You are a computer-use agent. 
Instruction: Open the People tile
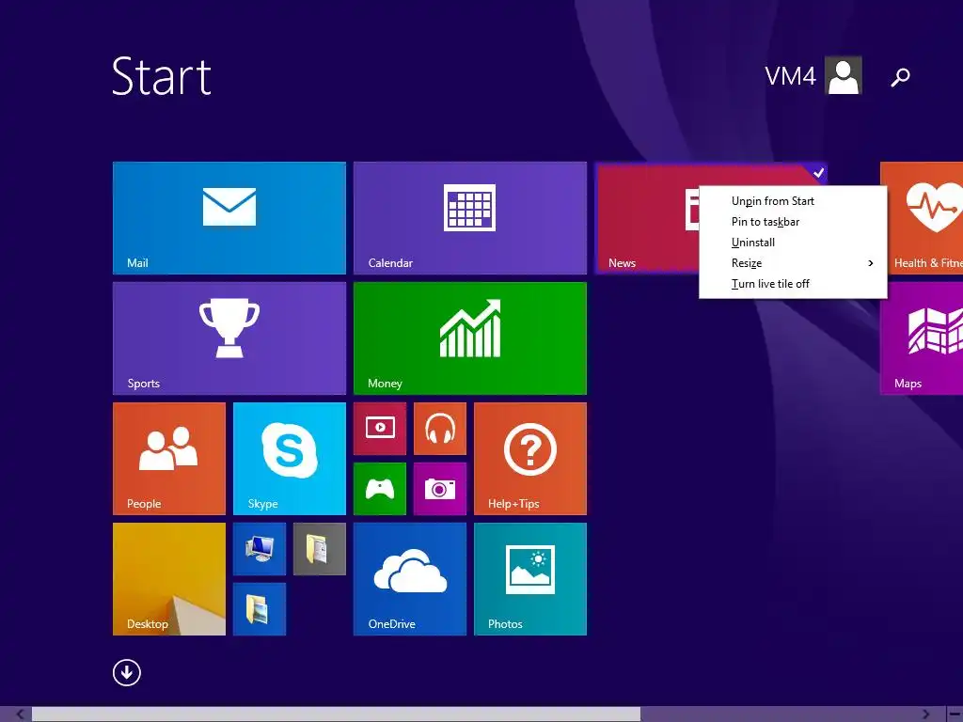coord(169,459)
